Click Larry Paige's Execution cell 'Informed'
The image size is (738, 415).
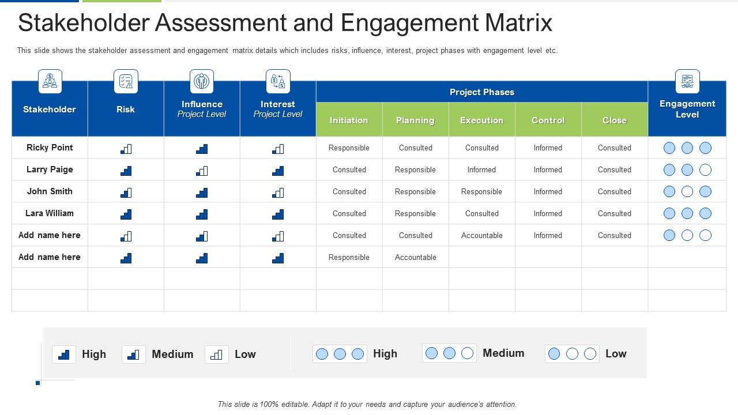[x=482, y=169]
